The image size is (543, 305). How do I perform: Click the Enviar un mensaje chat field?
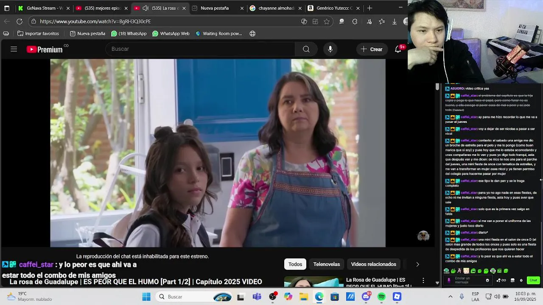coord(467,280)
